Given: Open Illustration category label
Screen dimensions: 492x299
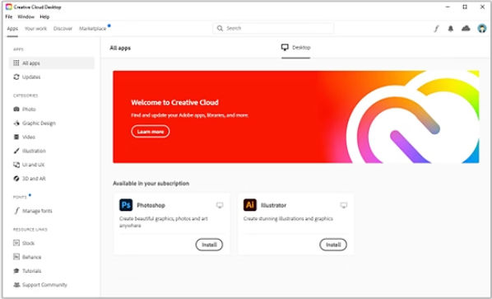Looking at the screenshot, I should point(34,151).
